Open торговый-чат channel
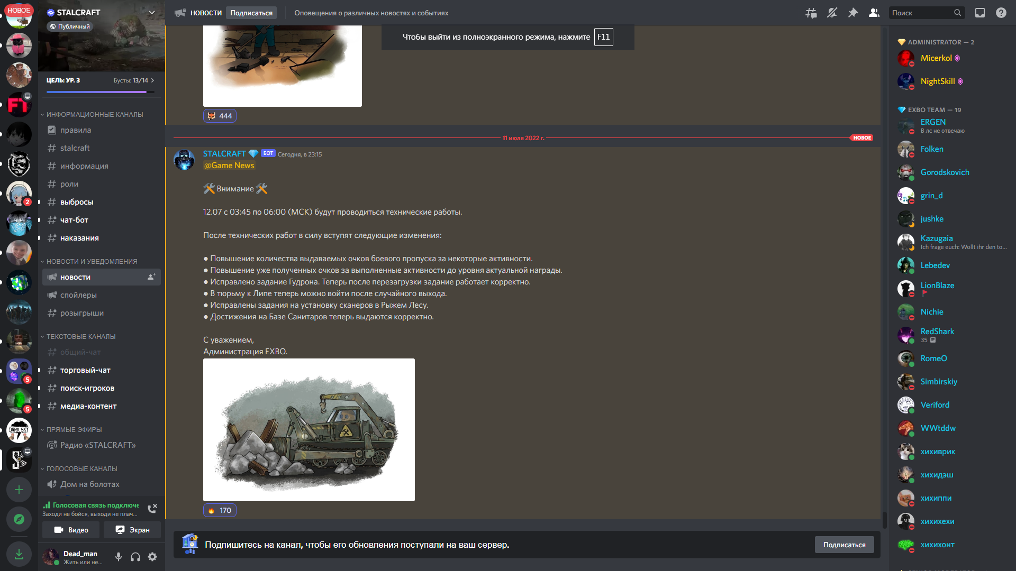Screen dimensions: 1016x571 click(102, 370)
